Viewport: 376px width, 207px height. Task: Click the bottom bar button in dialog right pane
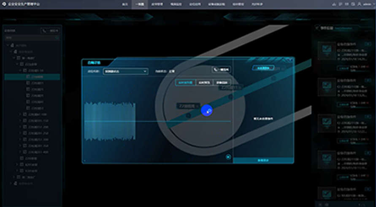tap(263, 160)
